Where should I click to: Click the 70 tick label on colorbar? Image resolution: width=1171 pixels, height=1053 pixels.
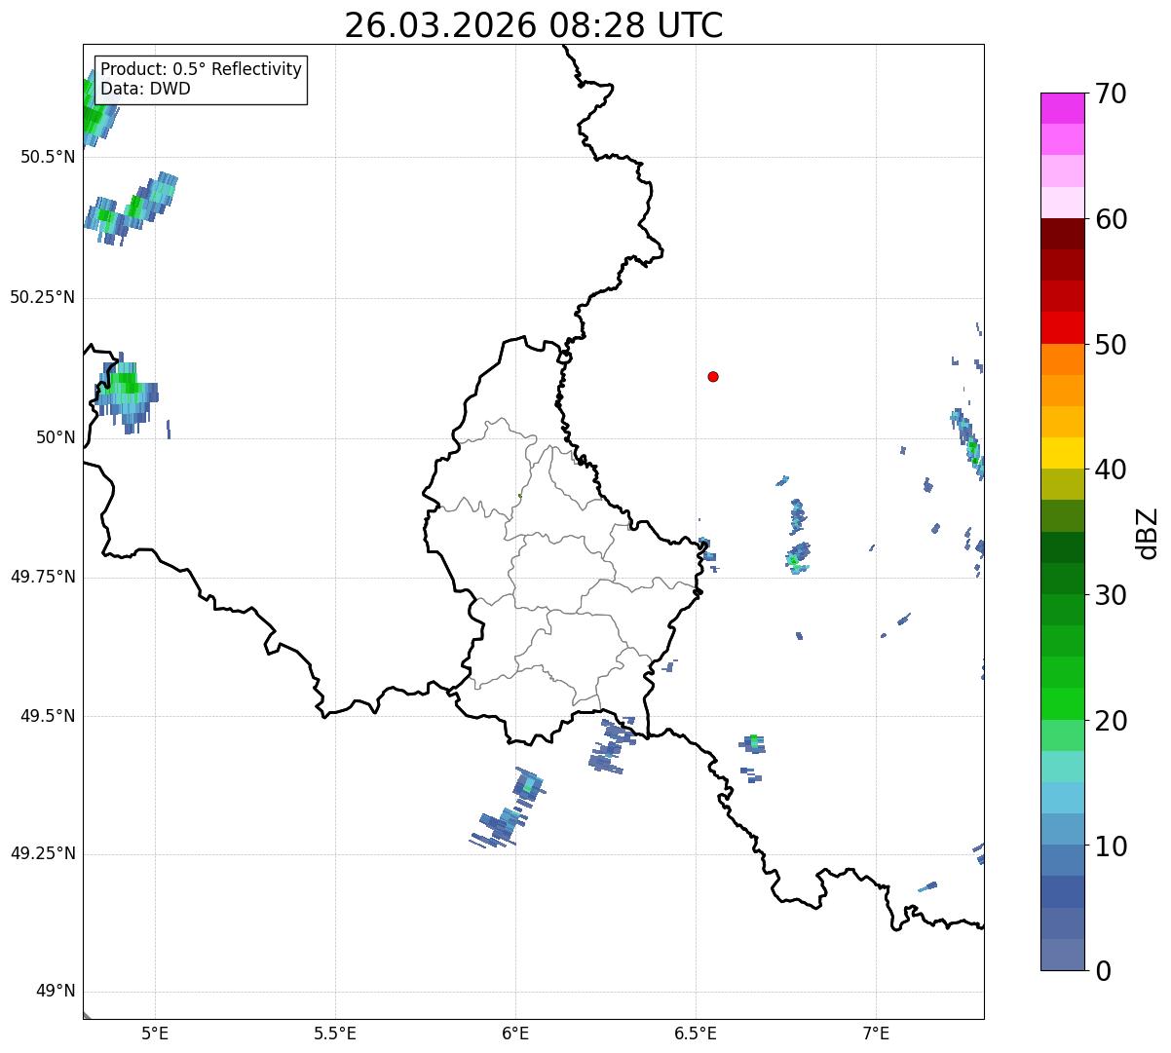pyautogui.click(x=1110, y=94)
